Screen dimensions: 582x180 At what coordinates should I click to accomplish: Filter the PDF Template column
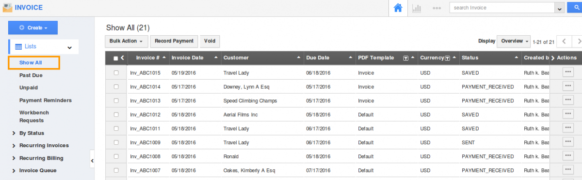click(x=405, y=58)
